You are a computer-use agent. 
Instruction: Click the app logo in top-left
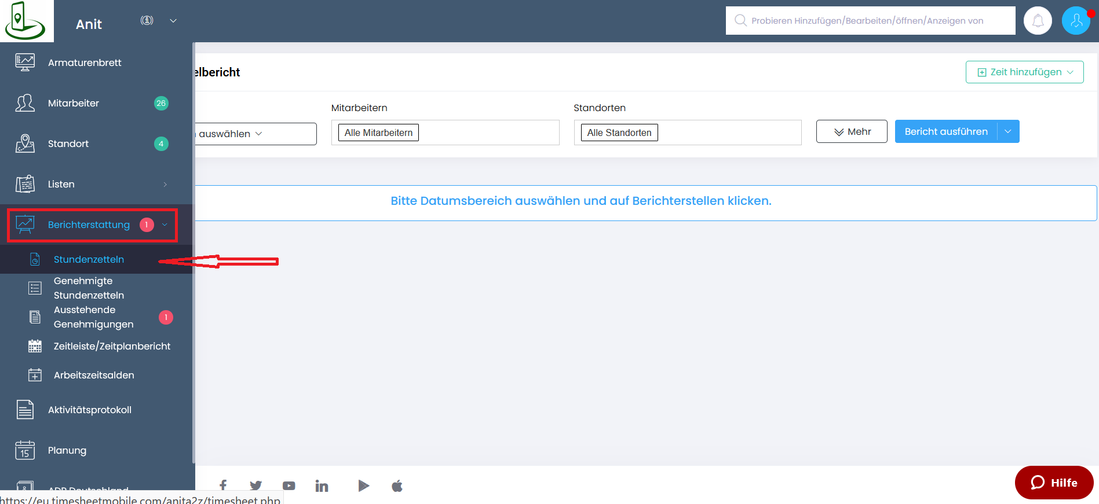point(25,21)
